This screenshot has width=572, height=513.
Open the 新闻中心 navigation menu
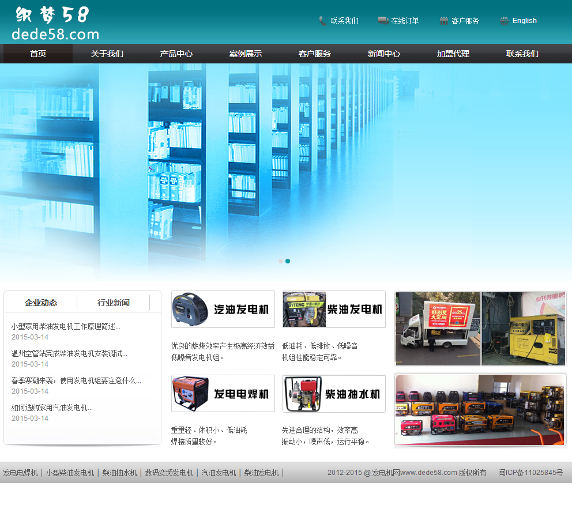point(384,54)
